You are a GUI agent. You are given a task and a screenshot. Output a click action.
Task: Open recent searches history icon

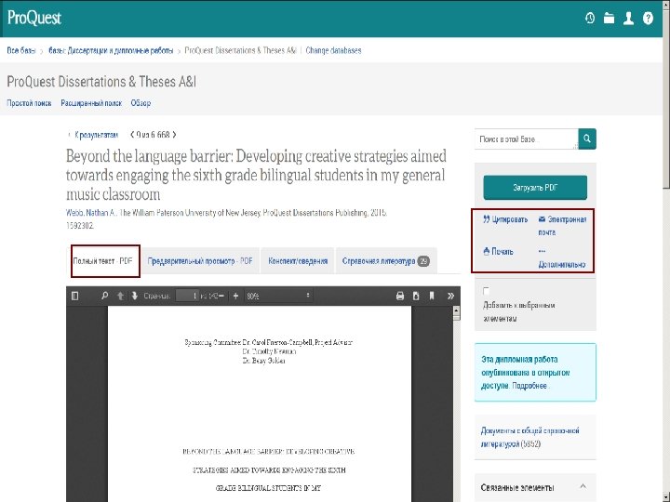pyautogui.click(x=590, y=18)
